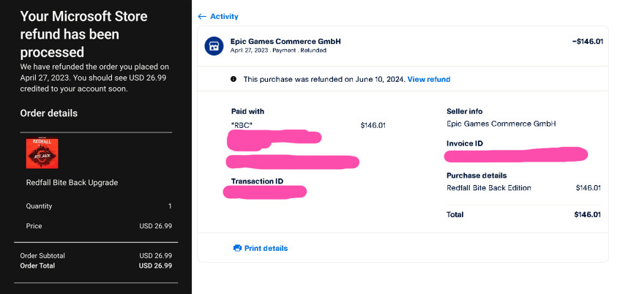Click Print details

tap(266, 248)
